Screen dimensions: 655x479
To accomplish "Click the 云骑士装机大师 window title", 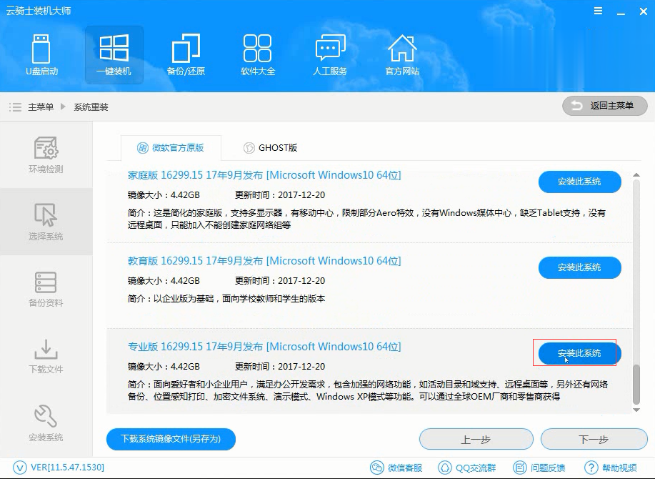I will click(x=39, y=11).
